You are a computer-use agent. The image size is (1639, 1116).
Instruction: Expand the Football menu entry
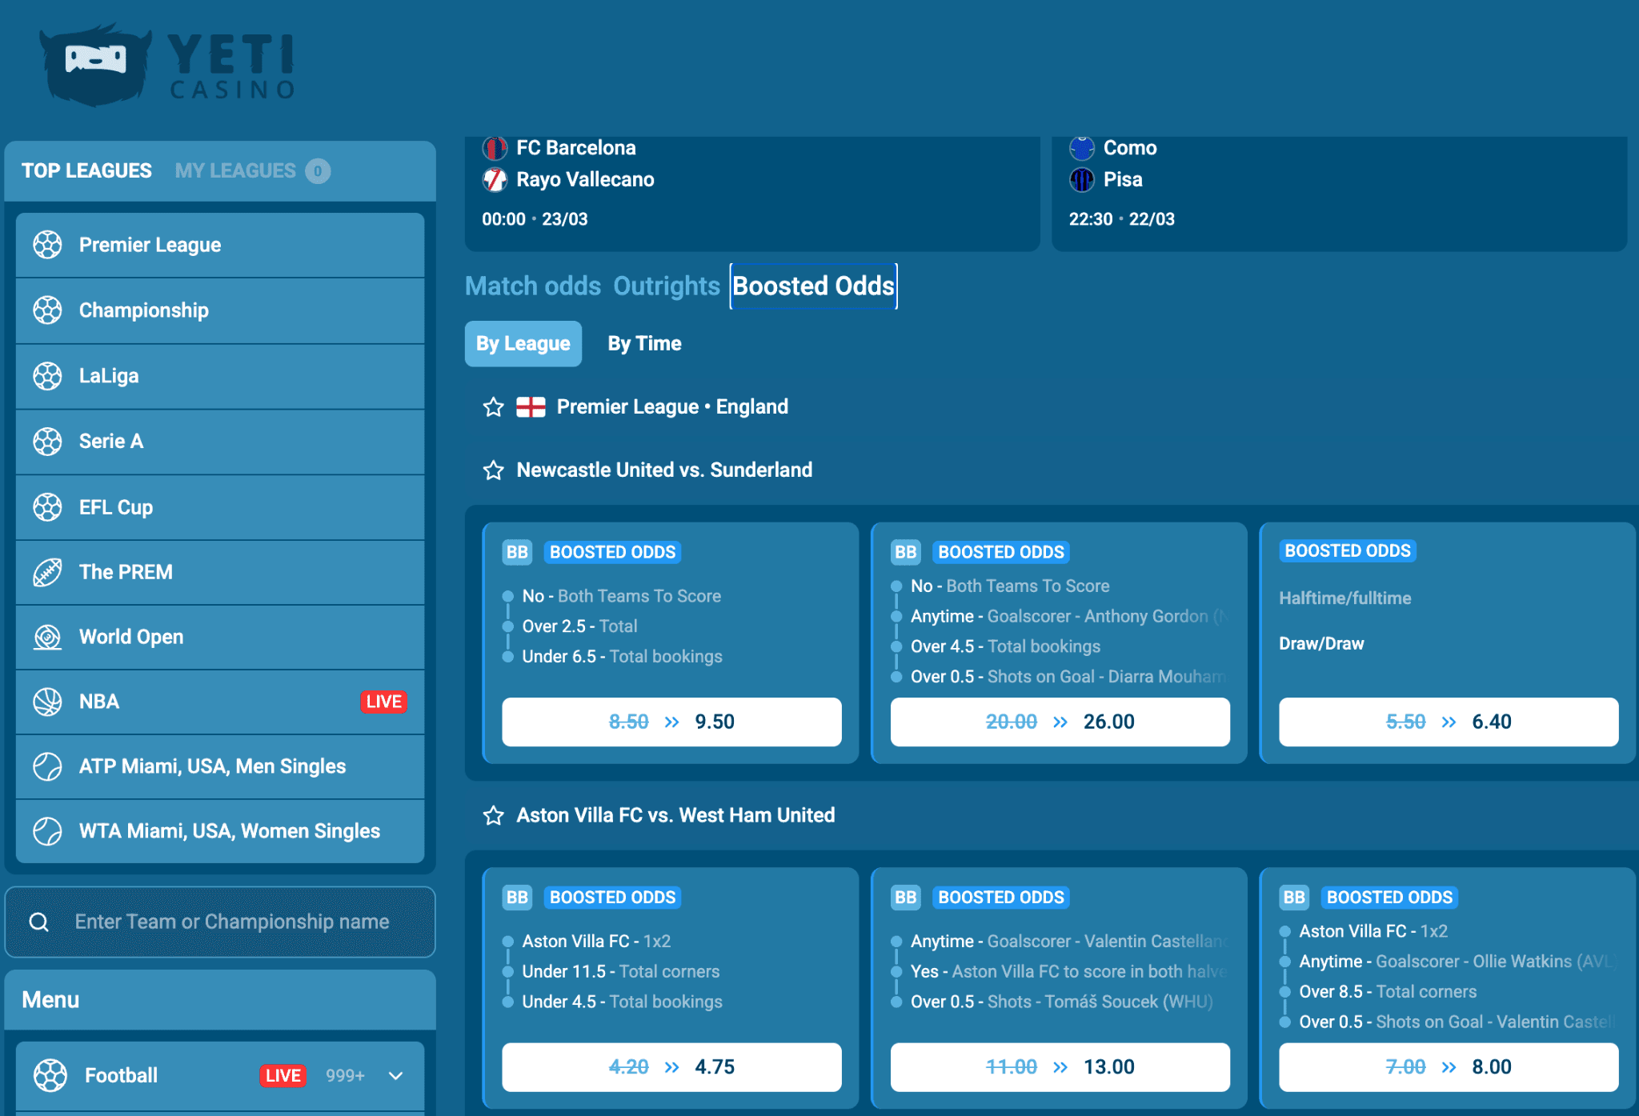coord(395,1075)
